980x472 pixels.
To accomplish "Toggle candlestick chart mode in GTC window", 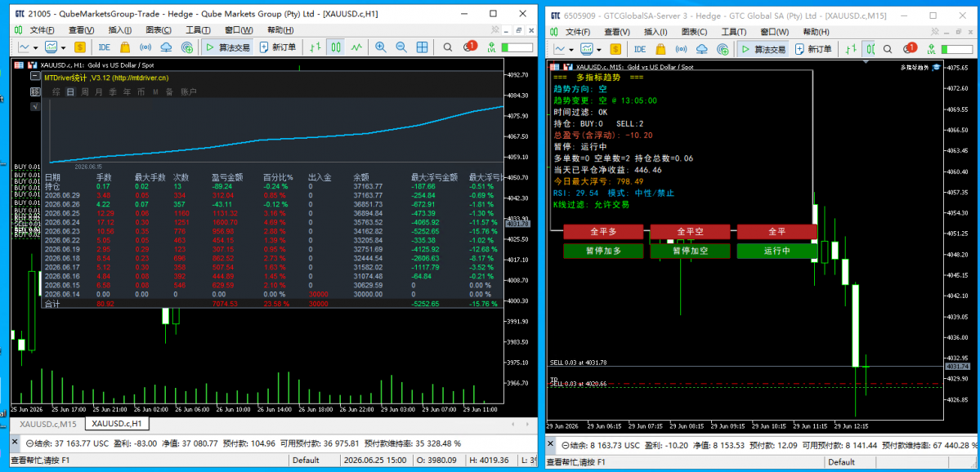I will click(870, 49).
